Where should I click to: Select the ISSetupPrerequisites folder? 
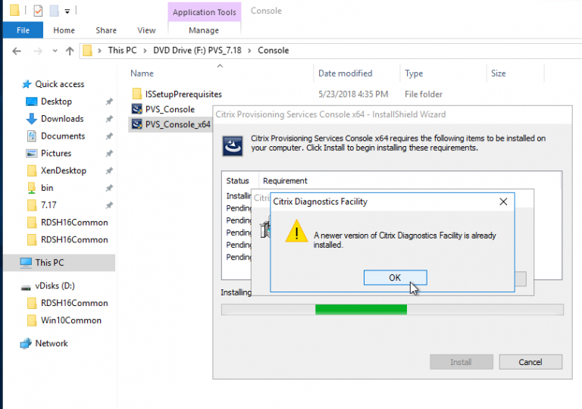[x=183, y=94]
